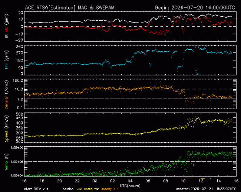Click the "12" hour label on the x-axis
Viewport: 241px width, 192px height.
click(x=201, y=181)
